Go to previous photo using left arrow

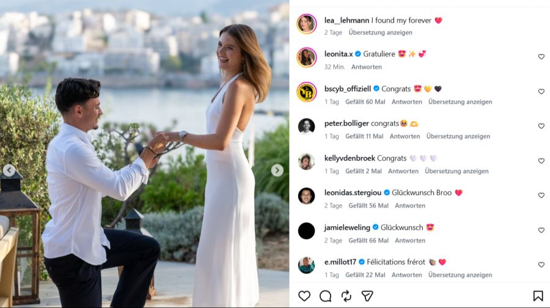click(9, 170)
